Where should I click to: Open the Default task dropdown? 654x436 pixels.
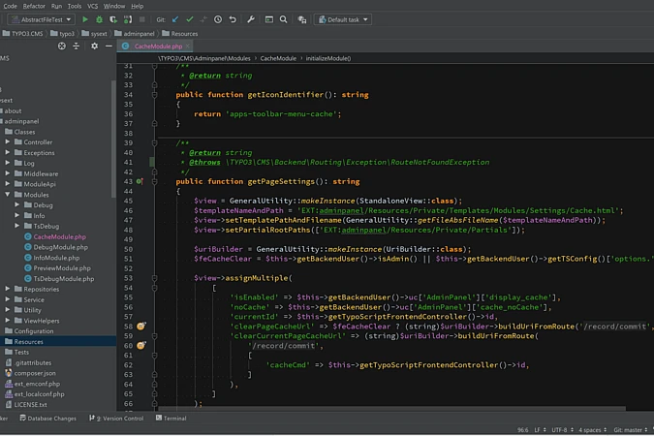point(341,19)
